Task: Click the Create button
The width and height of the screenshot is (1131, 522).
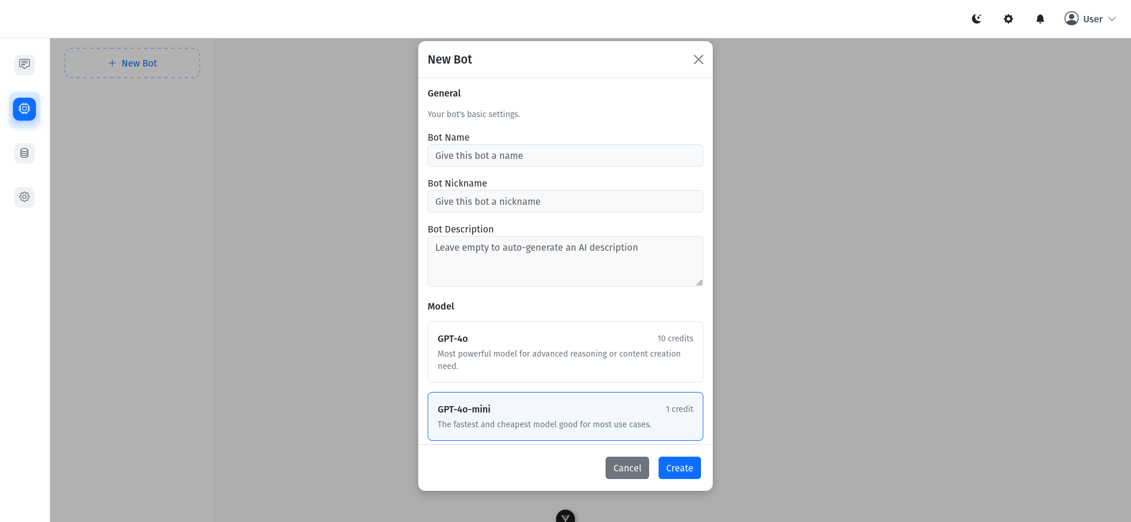Action: tap(680, 468)
